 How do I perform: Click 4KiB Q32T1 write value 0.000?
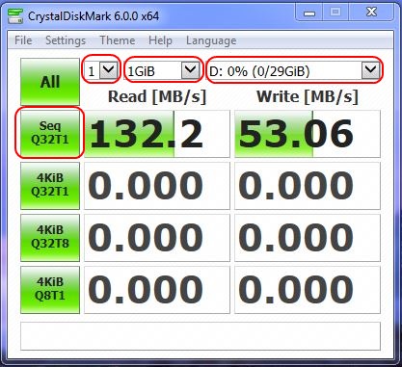tap(308, 186)
